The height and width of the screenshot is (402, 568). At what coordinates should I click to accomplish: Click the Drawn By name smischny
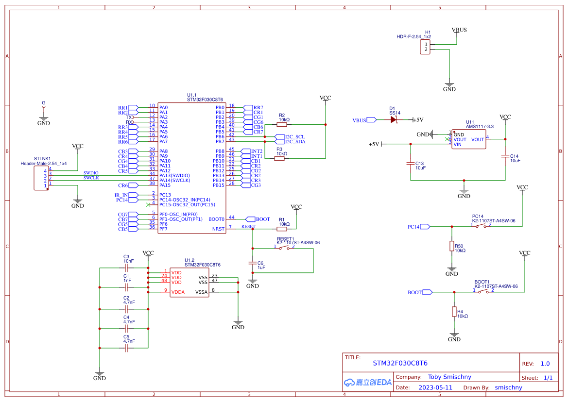(x=508, y=387)
